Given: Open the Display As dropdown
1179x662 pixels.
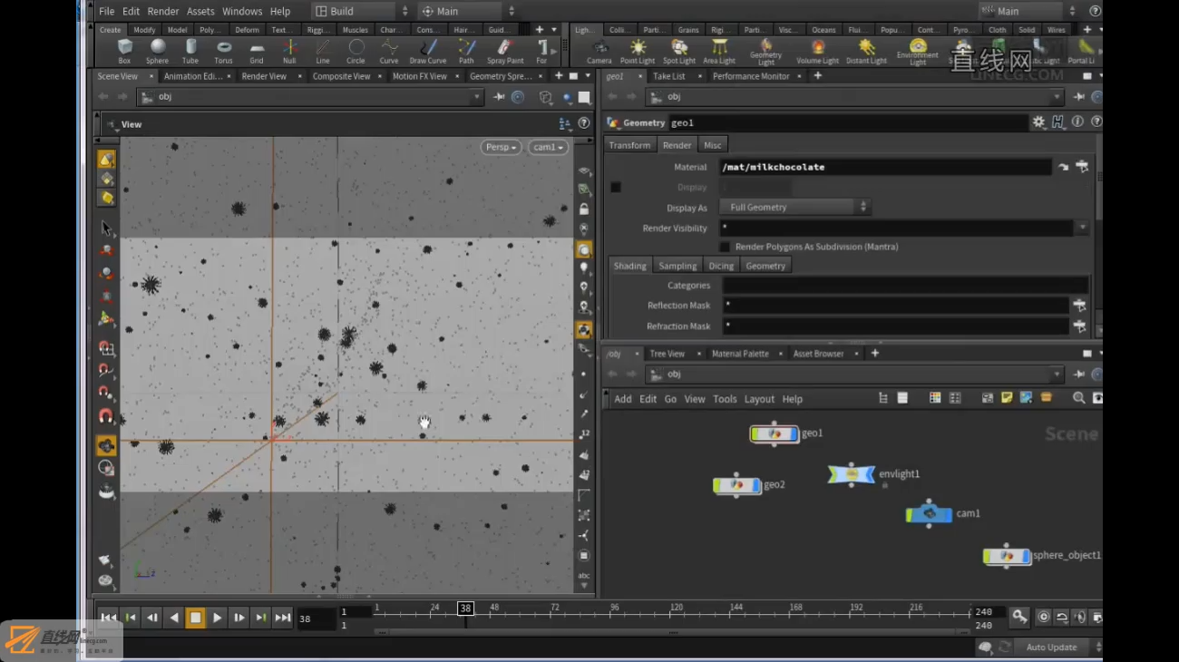Looking at the screenshot, I should click(x=794, y=208).
